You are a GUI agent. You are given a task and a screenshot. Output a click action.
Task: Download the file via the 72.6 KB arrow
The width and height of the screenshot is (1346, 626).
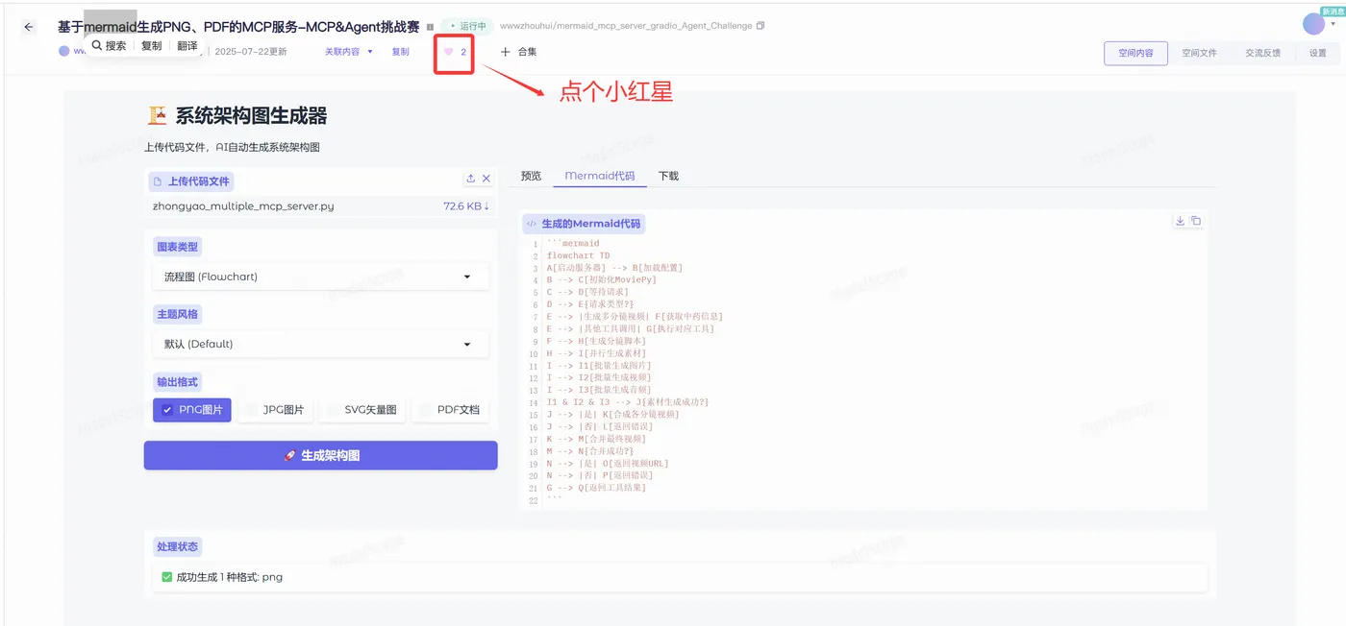tap(466, 205)
